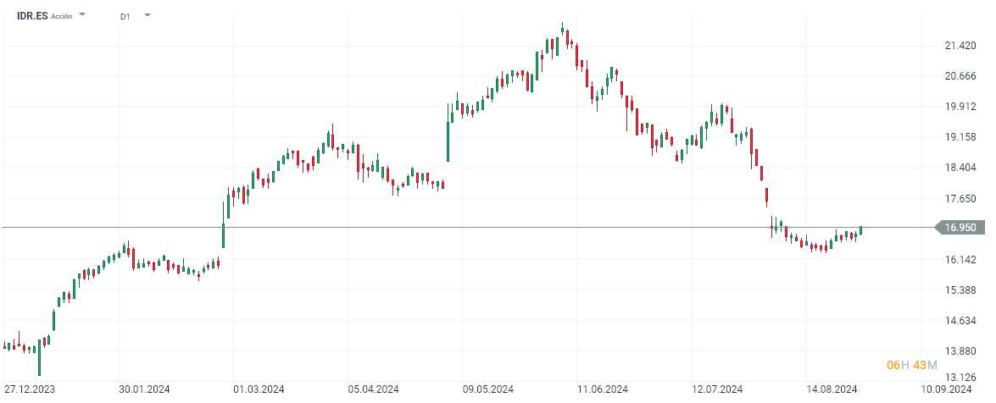Open the IDR.ES symbol dropdown arrow
Viewport: 996px width, 403px height.
pos(82,15)
